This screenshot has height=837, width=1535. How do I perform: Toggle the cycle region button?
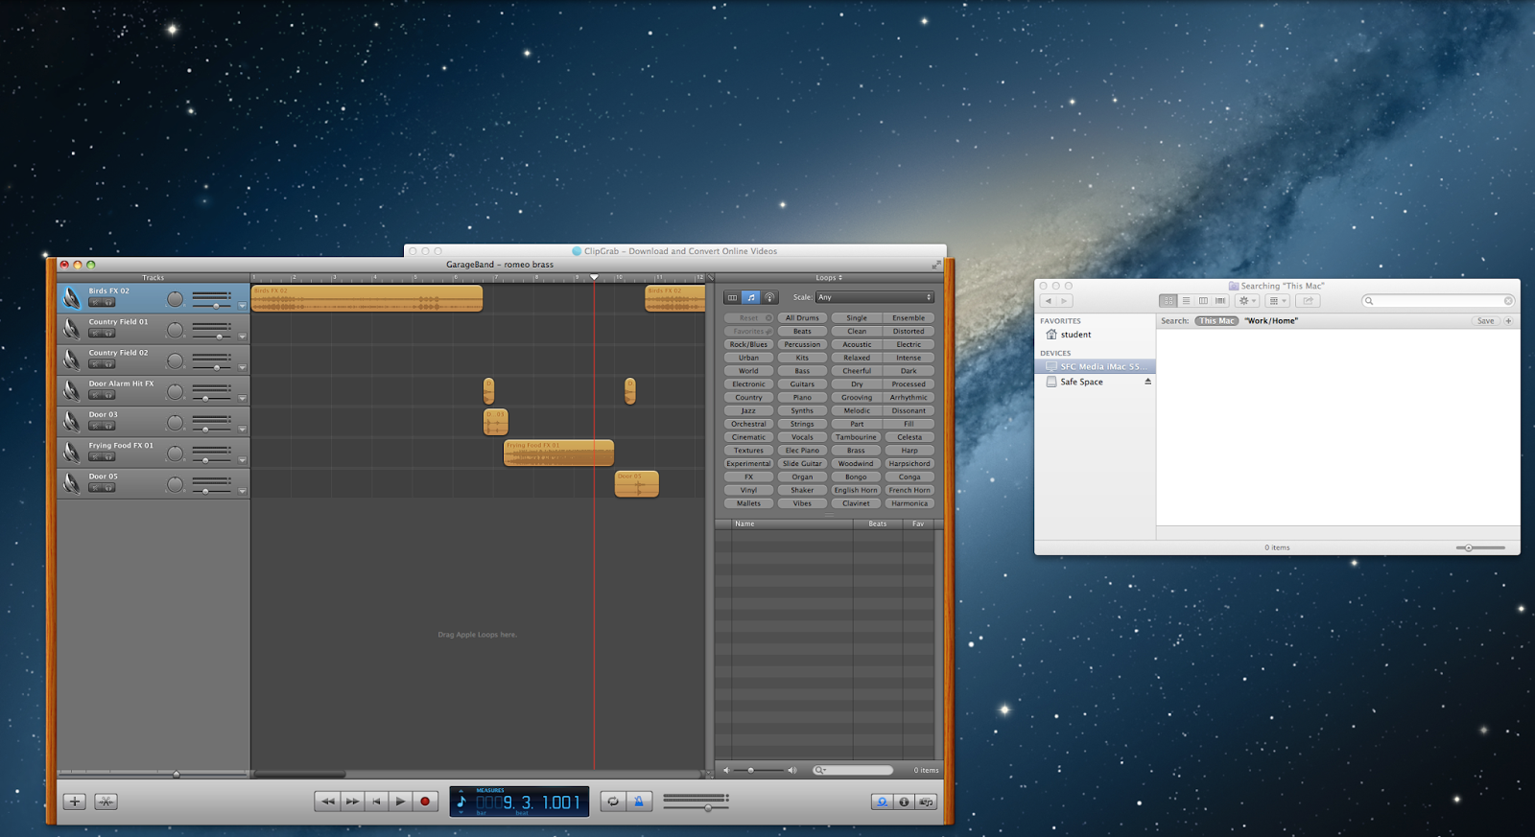tap(613, 802)
